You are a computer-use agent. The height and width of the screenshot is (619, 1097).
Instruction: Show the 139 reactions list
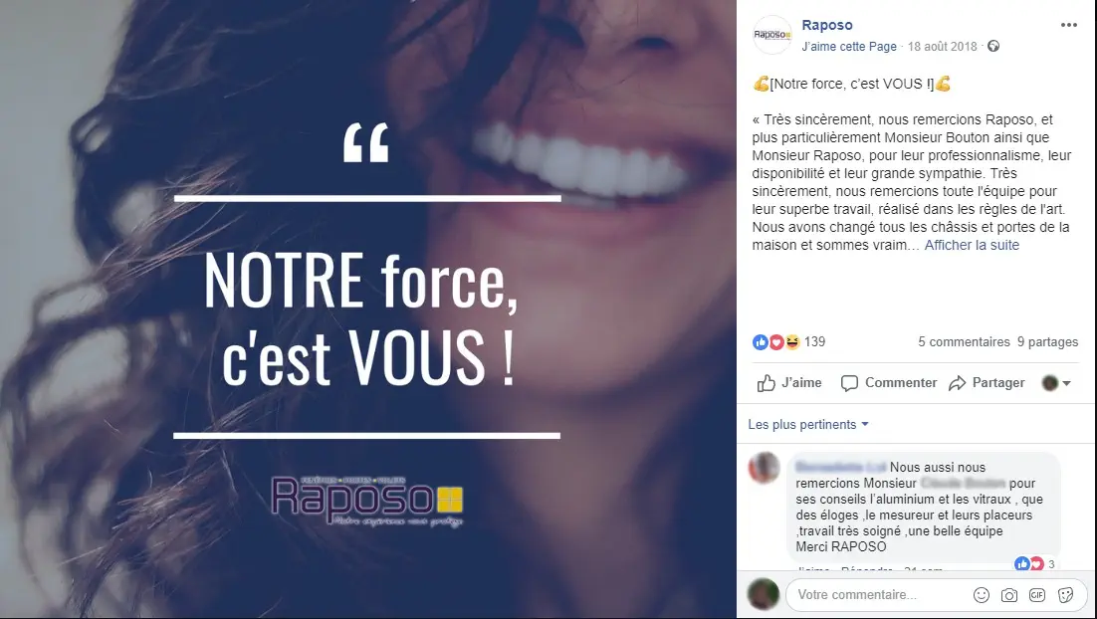789,342
